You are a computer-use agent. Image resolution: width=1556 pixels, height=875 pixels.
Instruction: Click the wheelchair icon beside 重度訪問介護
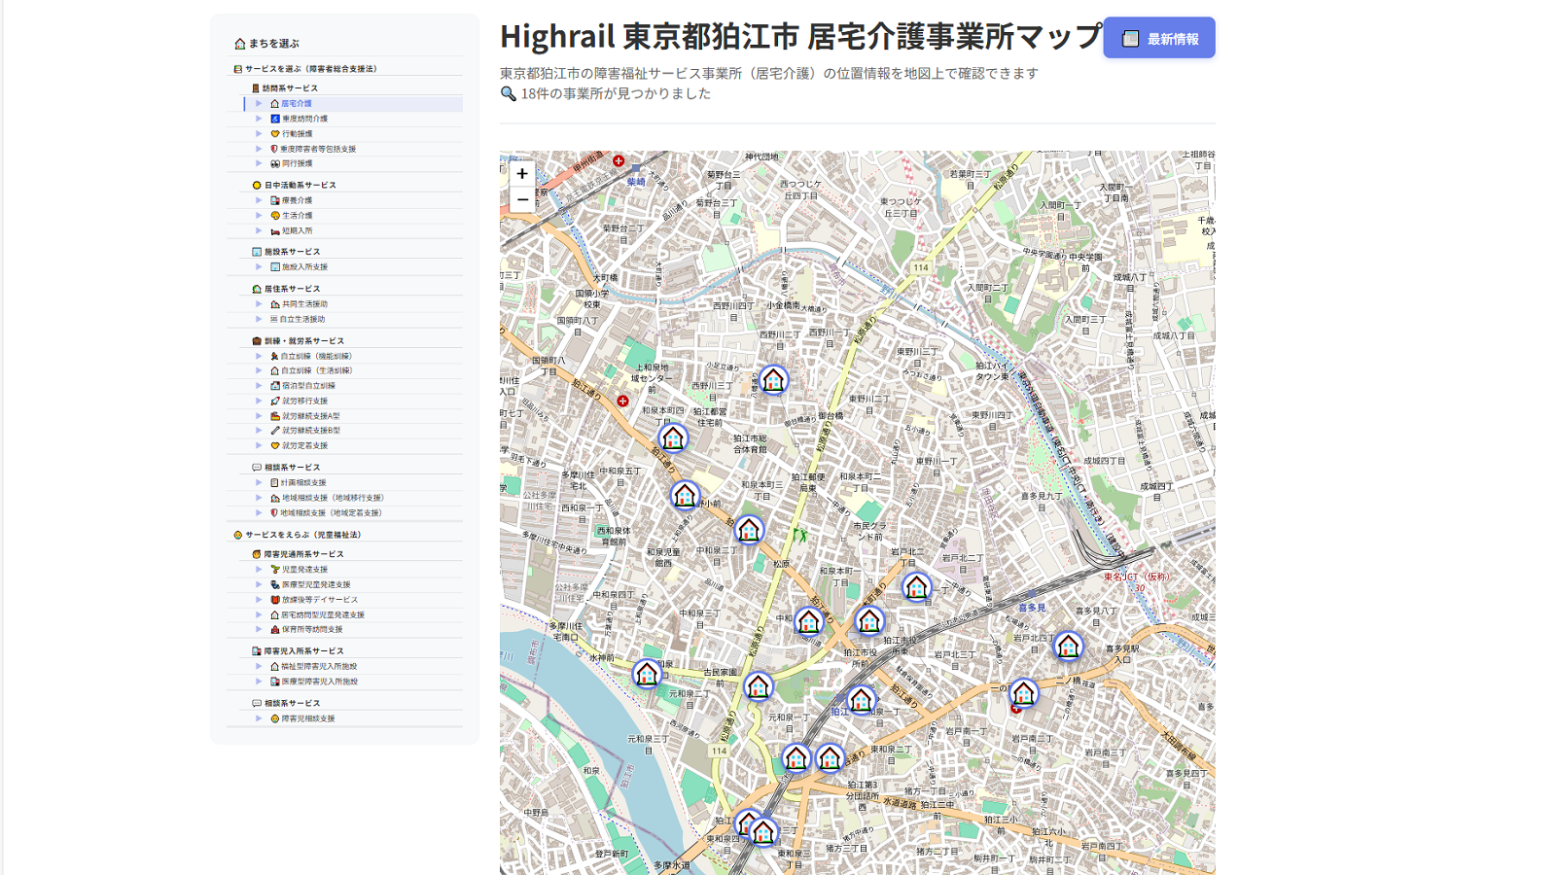(275, 119)
